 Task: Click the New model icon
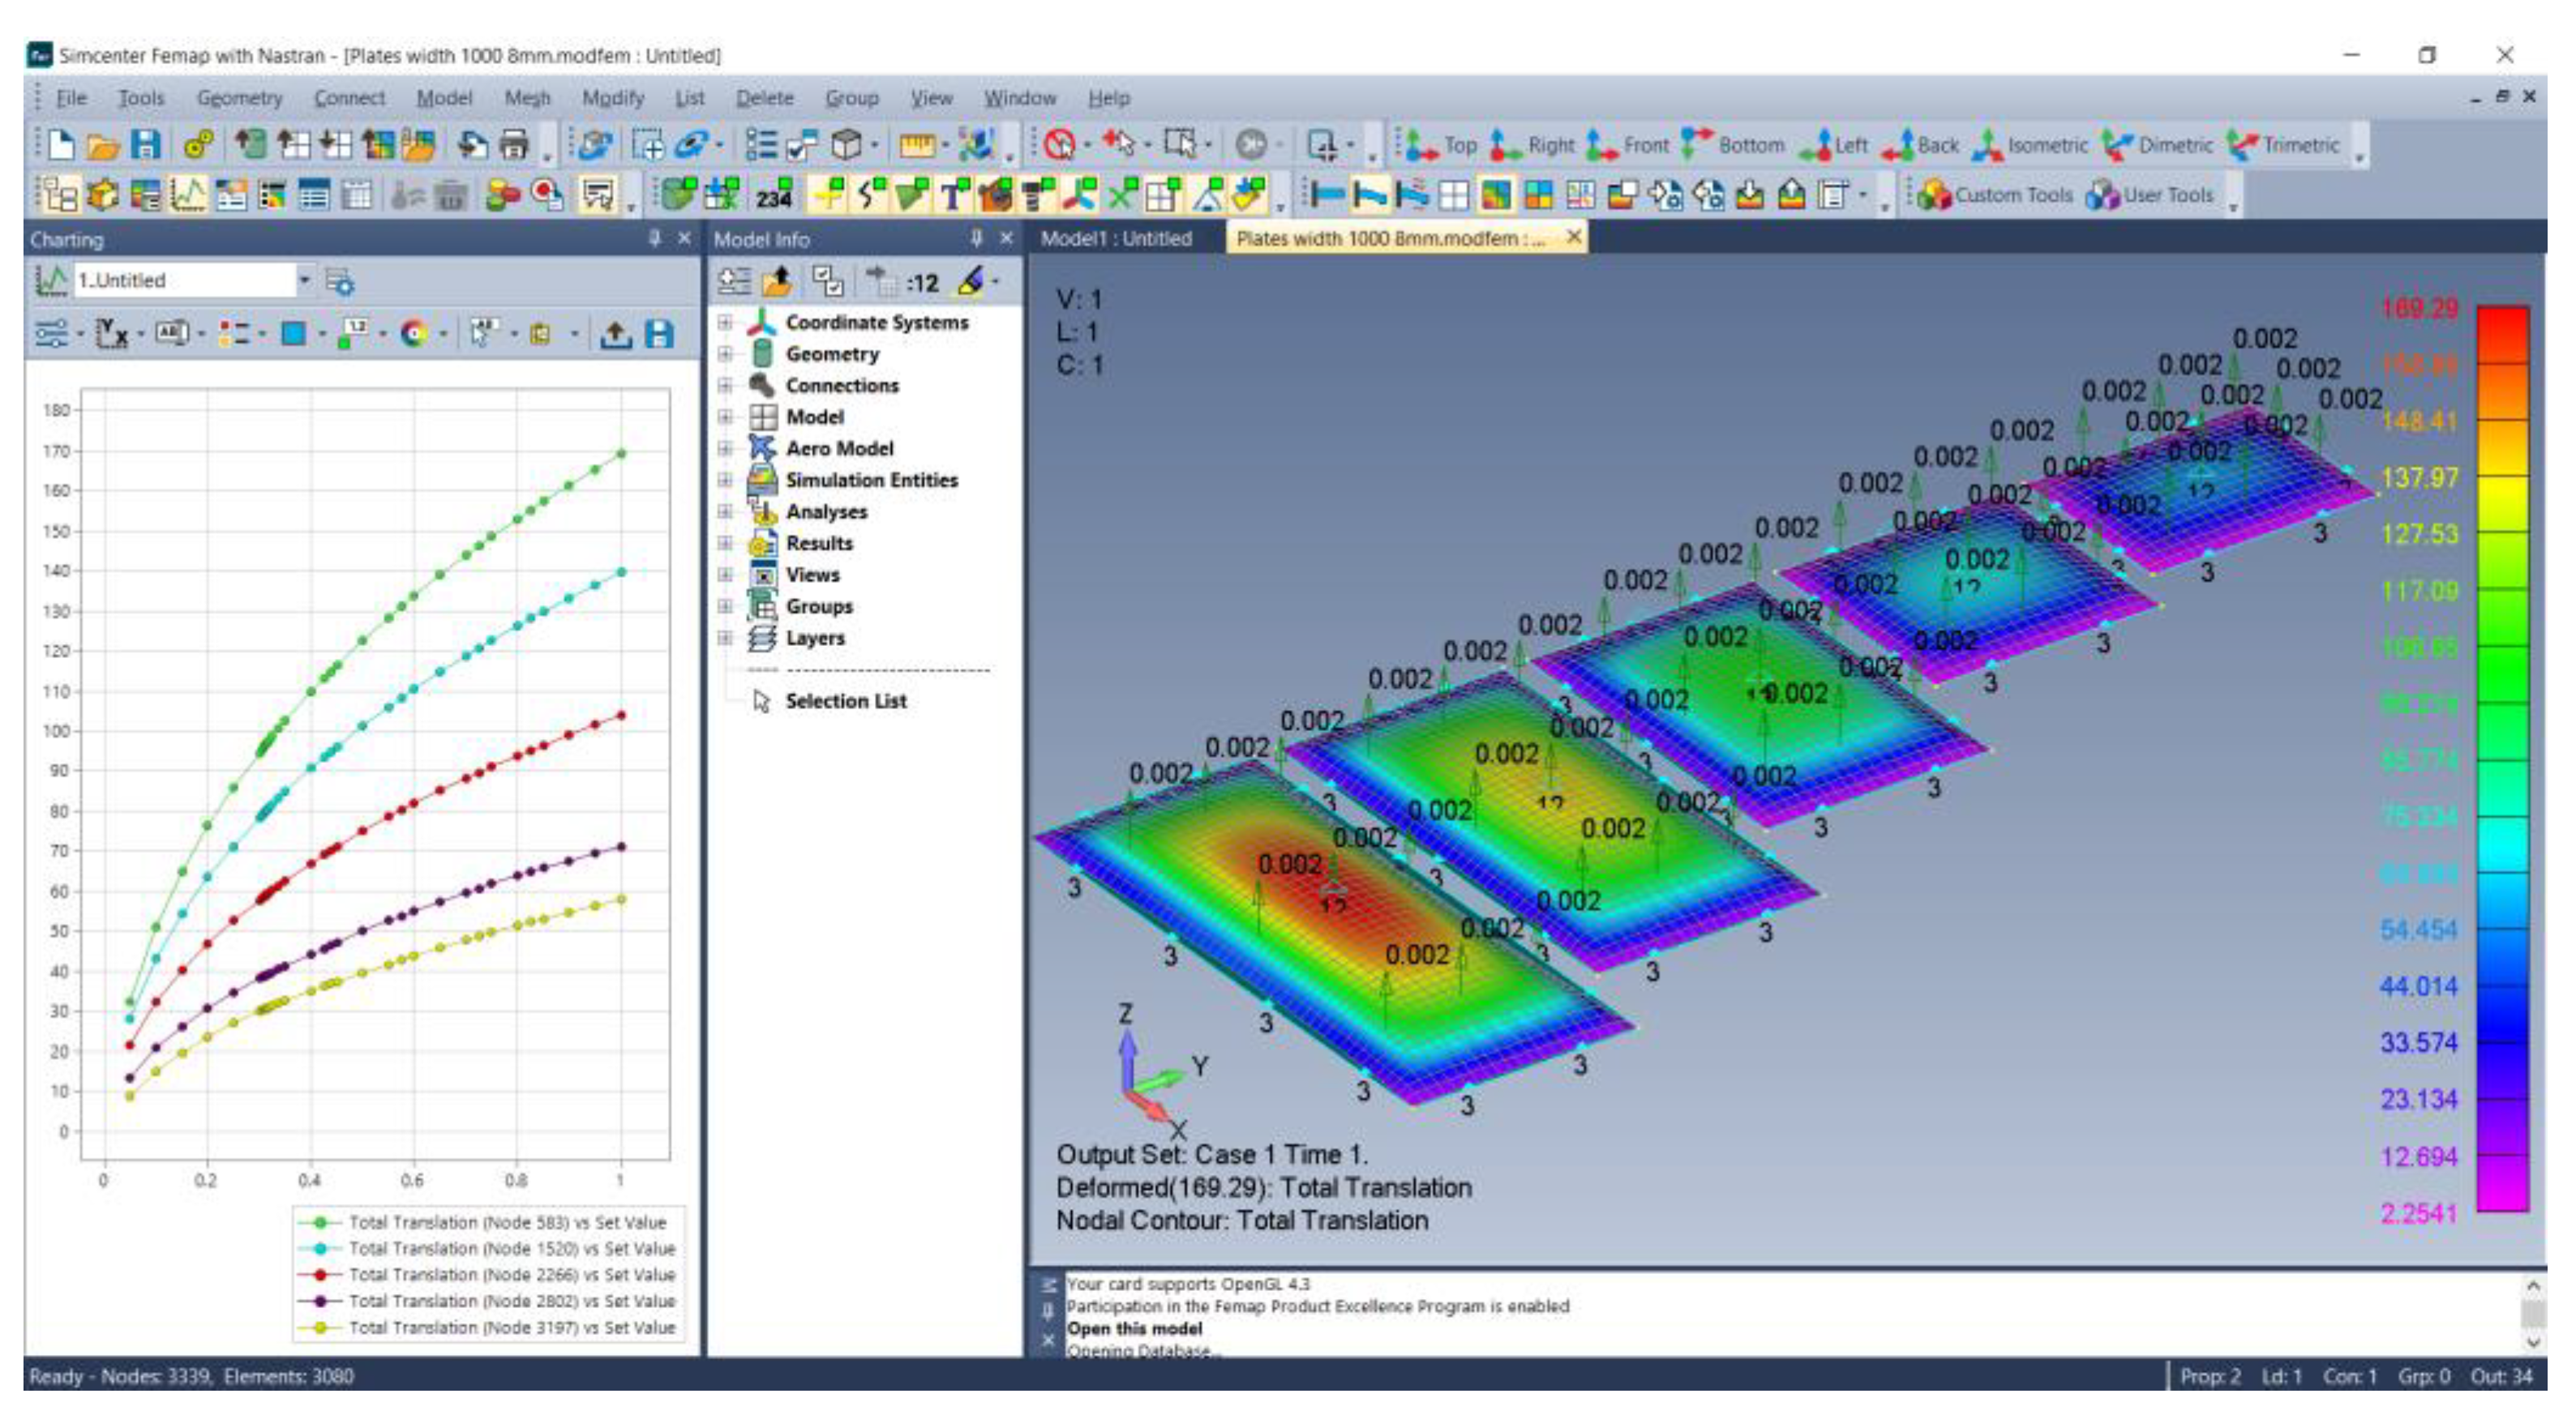point(61,145)
